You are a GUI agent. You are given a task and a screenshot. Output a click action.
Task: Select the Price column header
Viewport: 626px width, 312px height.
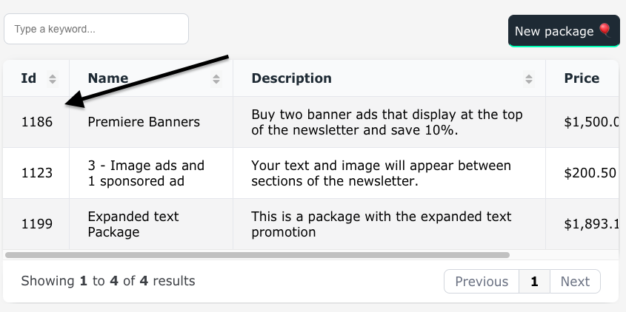point(582,78)
